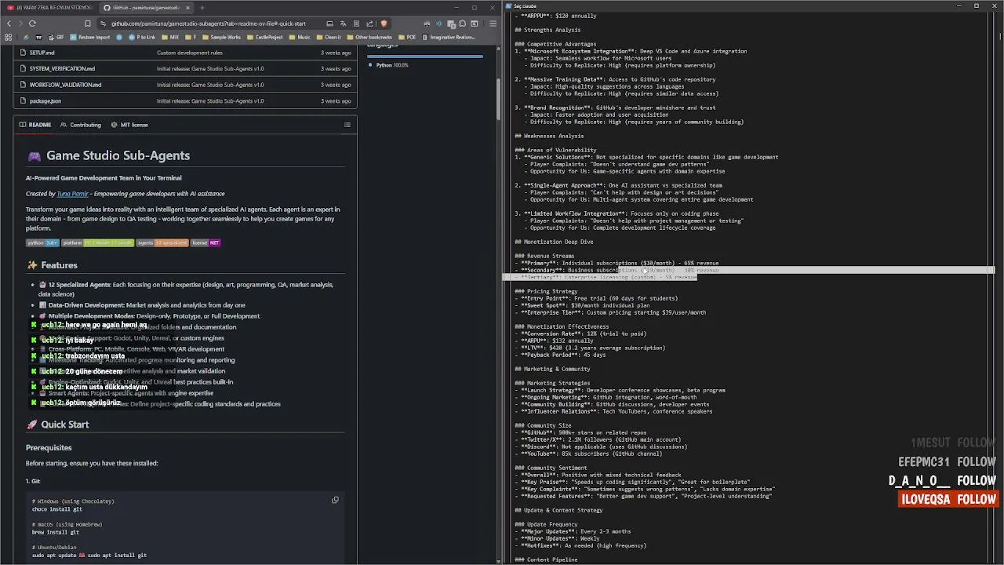Expand the Sample Works bookmarks folder
1004x565 pixels.
[221, 37]
